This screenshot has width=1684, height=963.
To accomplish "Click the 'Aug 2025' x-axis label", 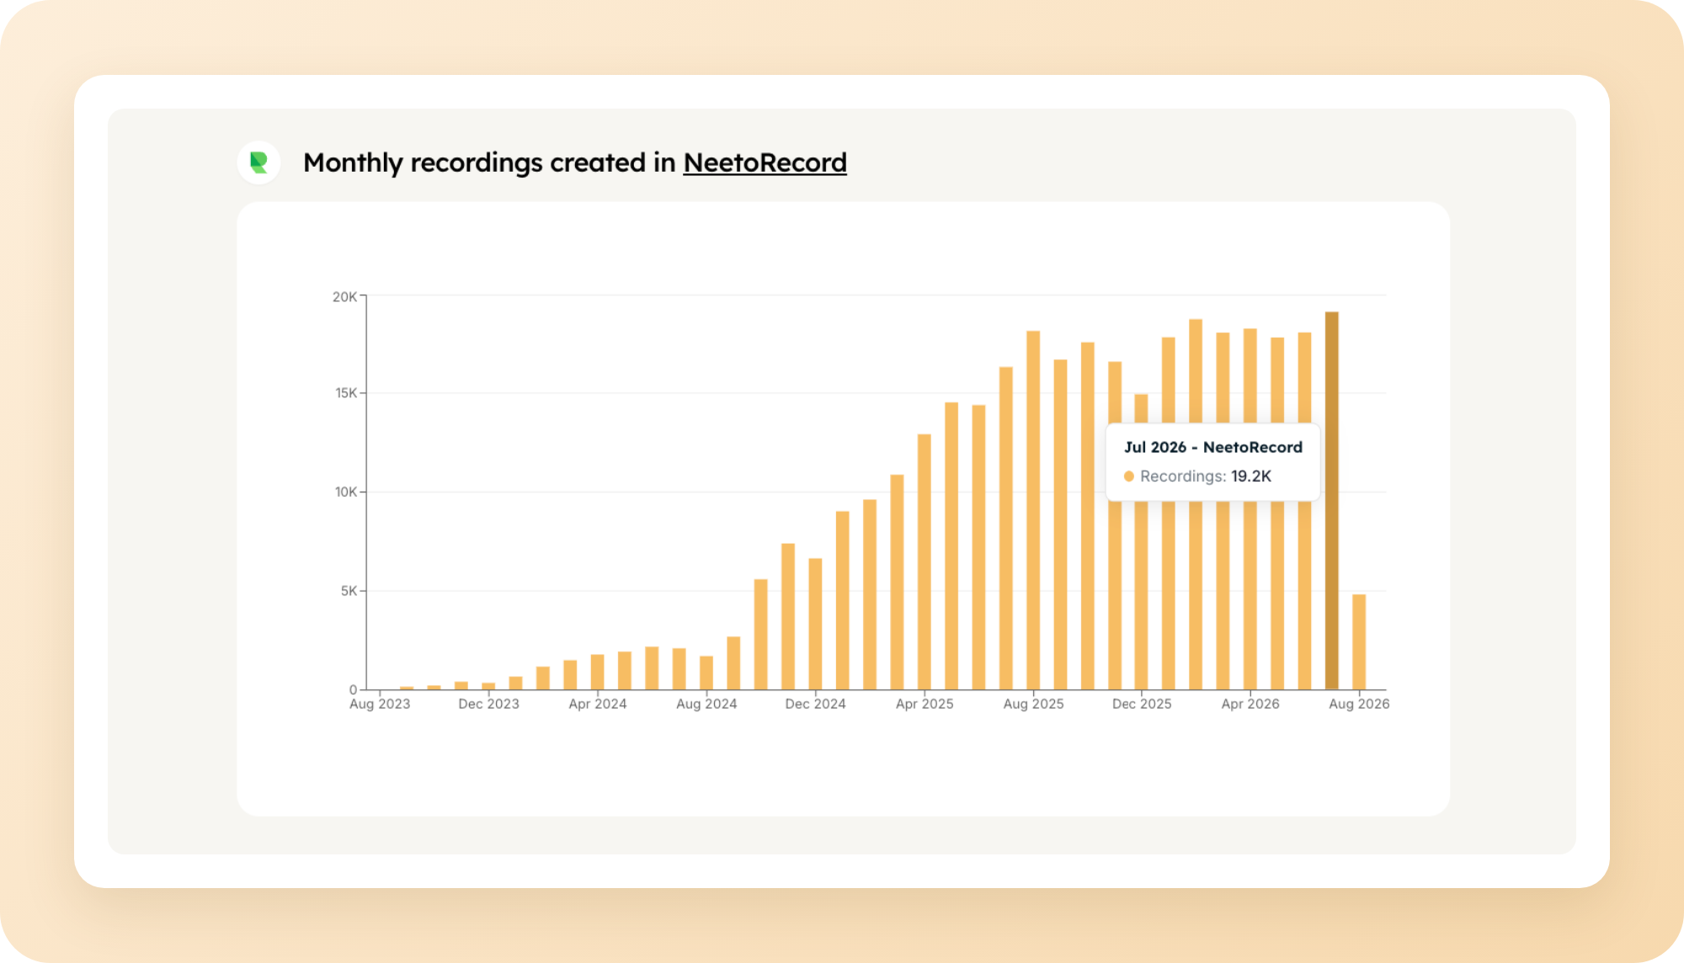I will 1033,704.
